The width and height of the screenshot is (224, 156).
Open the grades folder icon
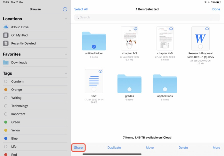129,84
